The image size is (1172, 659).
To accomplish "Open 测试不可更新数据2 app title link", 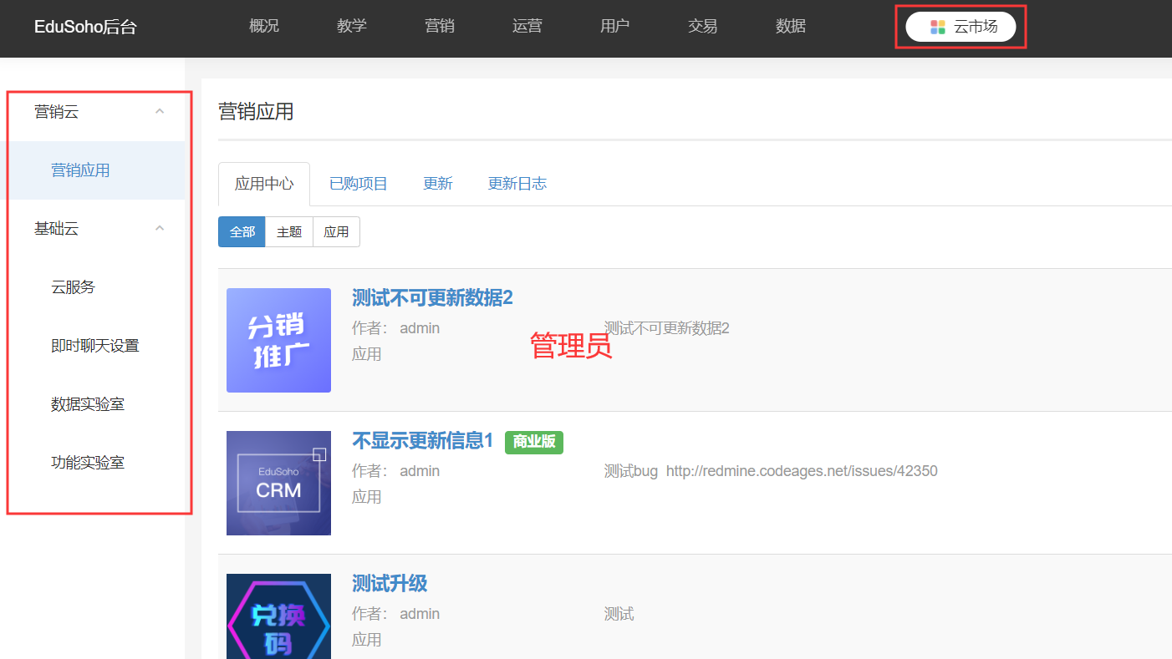I will click(x=432, y=298).
